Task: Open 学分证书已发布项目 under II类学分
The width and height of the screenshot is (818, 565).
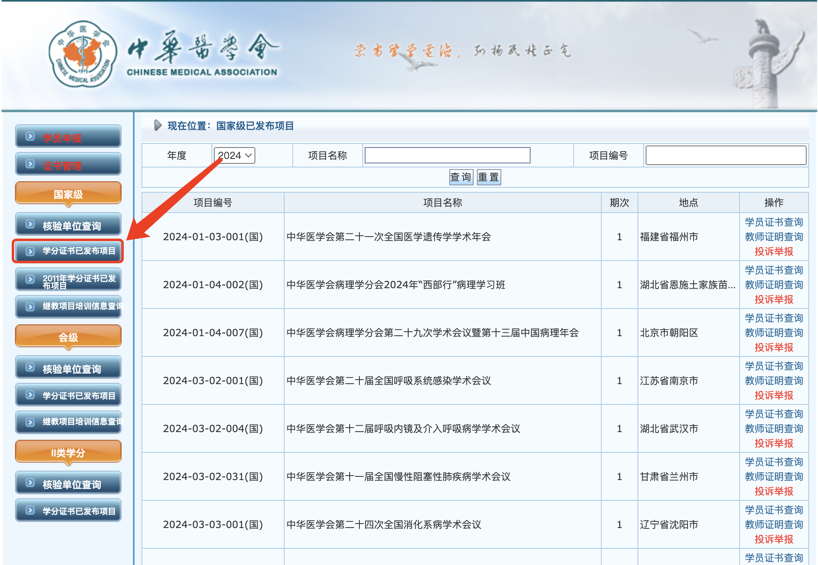Action: [68, 511]
